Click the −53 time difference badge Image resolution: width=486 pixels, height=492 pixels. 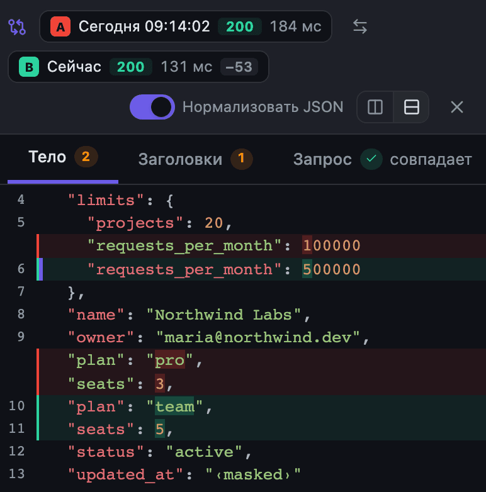pos(239,67)
